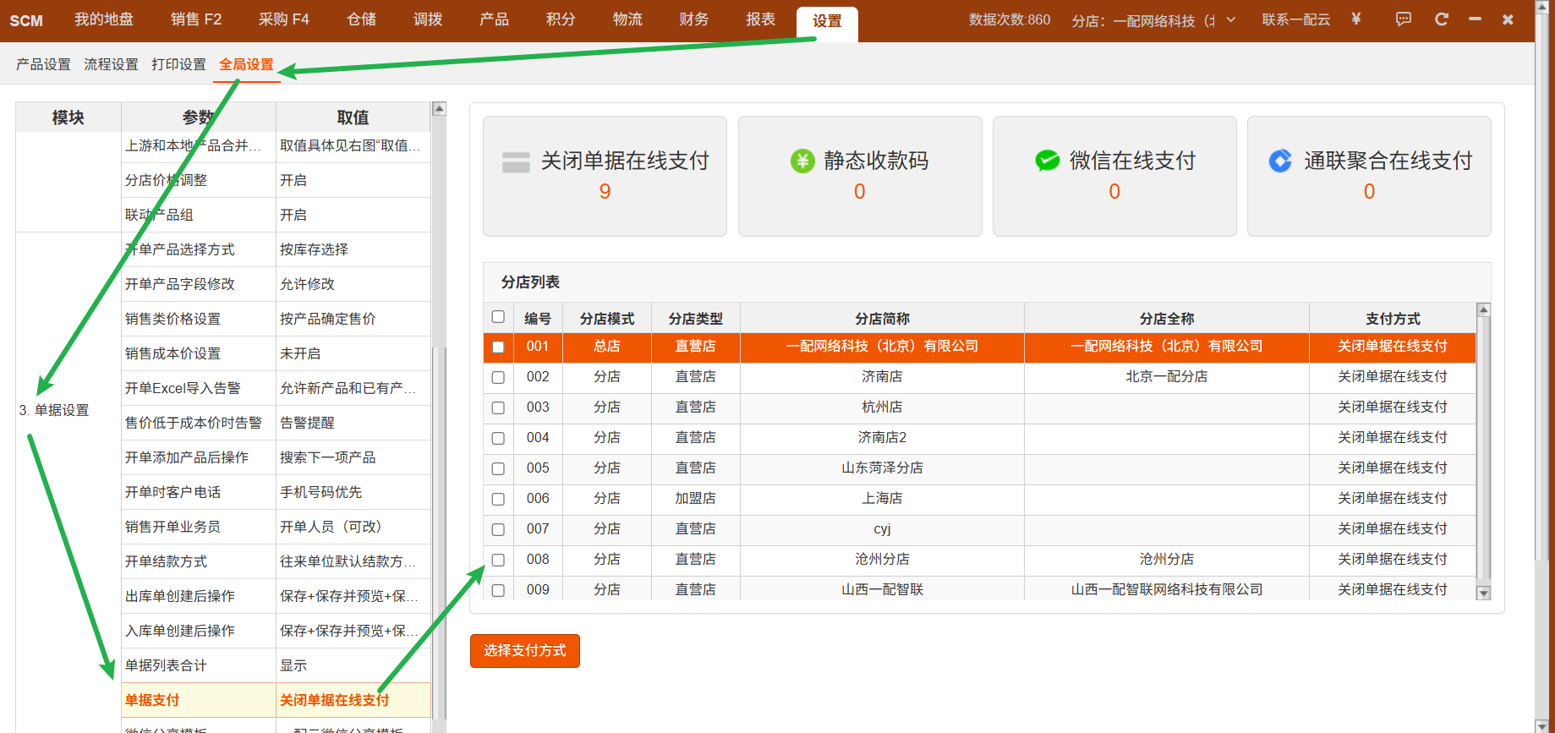
Task: Click the 联系一配云 link
Action: pyautogui.click(x=1295, y=19)
